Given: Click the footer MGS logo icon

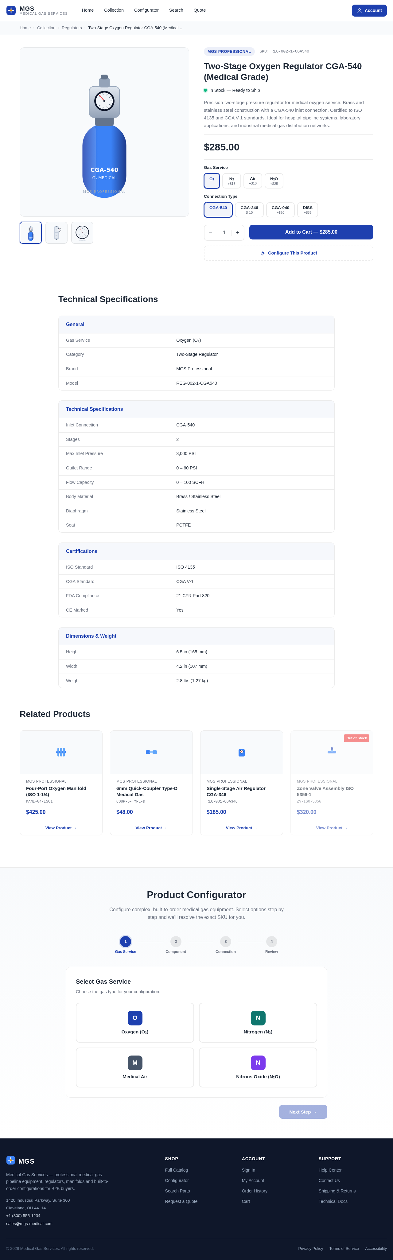Looking at the screenshot, I should [x=11, y=1160].
